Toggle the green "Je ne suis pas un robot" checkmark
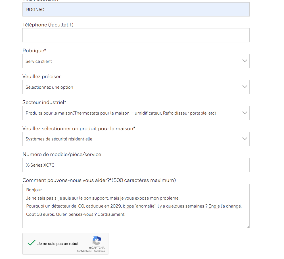The image size is (284, 259). 32,243
